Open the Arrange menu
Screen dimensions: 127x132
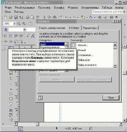pos(119,8)
